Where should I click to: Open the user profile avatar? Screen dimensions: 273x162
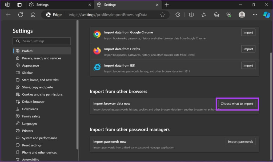(242, 15)
